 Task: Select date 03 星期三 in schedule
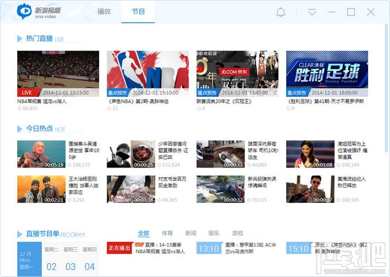coord(71,259)
